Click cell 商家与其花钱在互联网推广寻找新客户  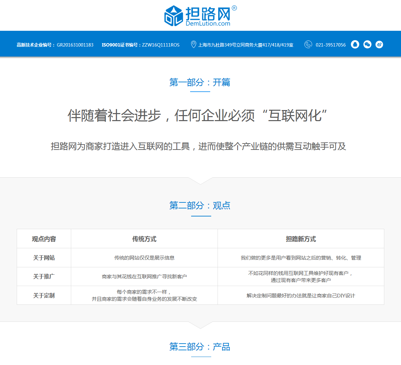144,277
